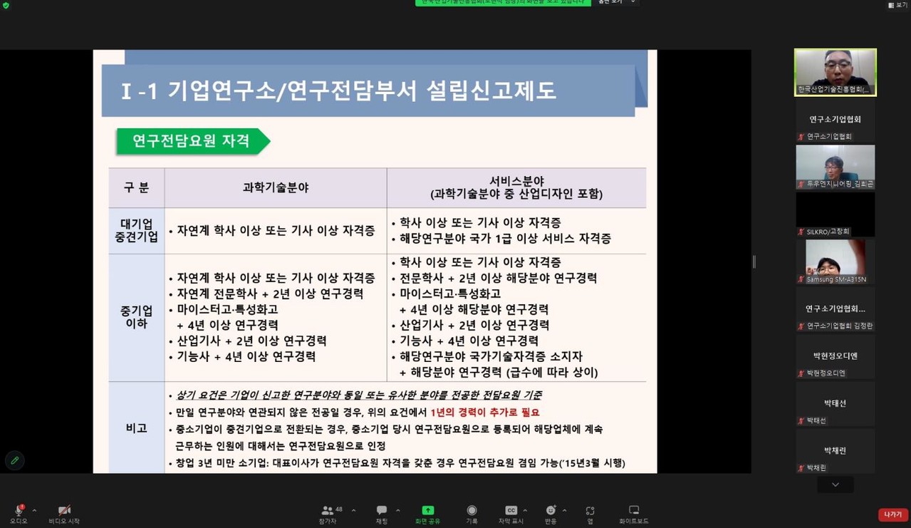Screen dimensions: 911x528
Task: Click the 비디오 시작 camera icon
Action: click(64, 510)
